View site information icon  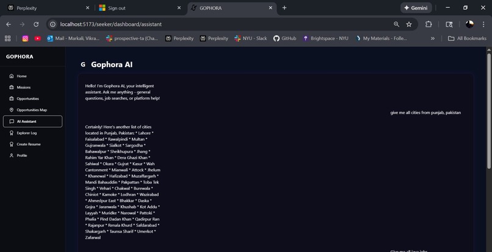(52, 24)
